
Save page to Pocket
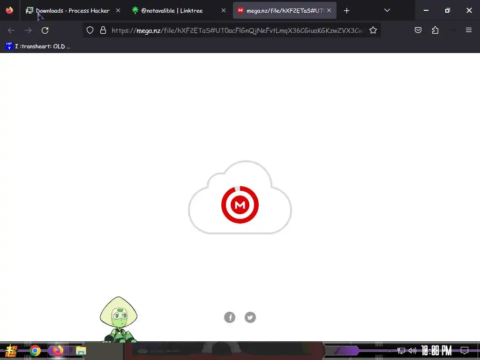(418, 30)
